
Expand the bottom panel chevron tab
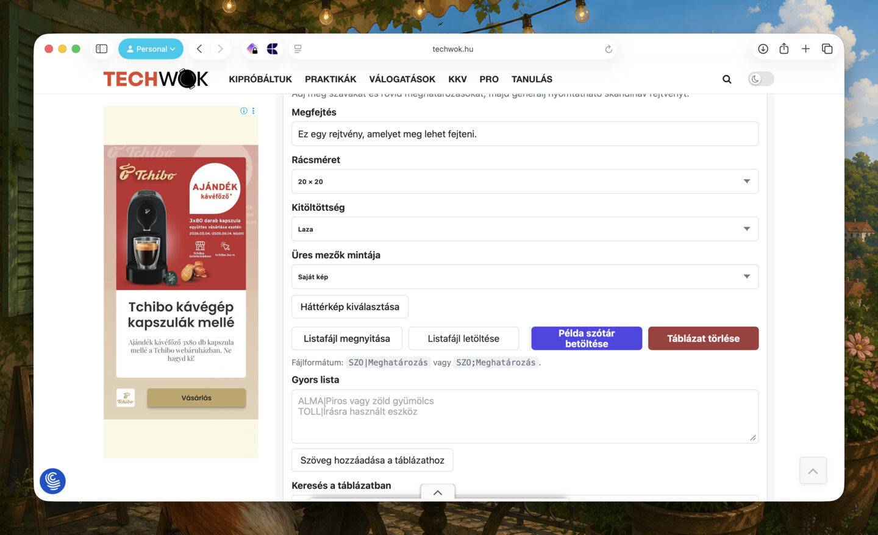point(438,492)
